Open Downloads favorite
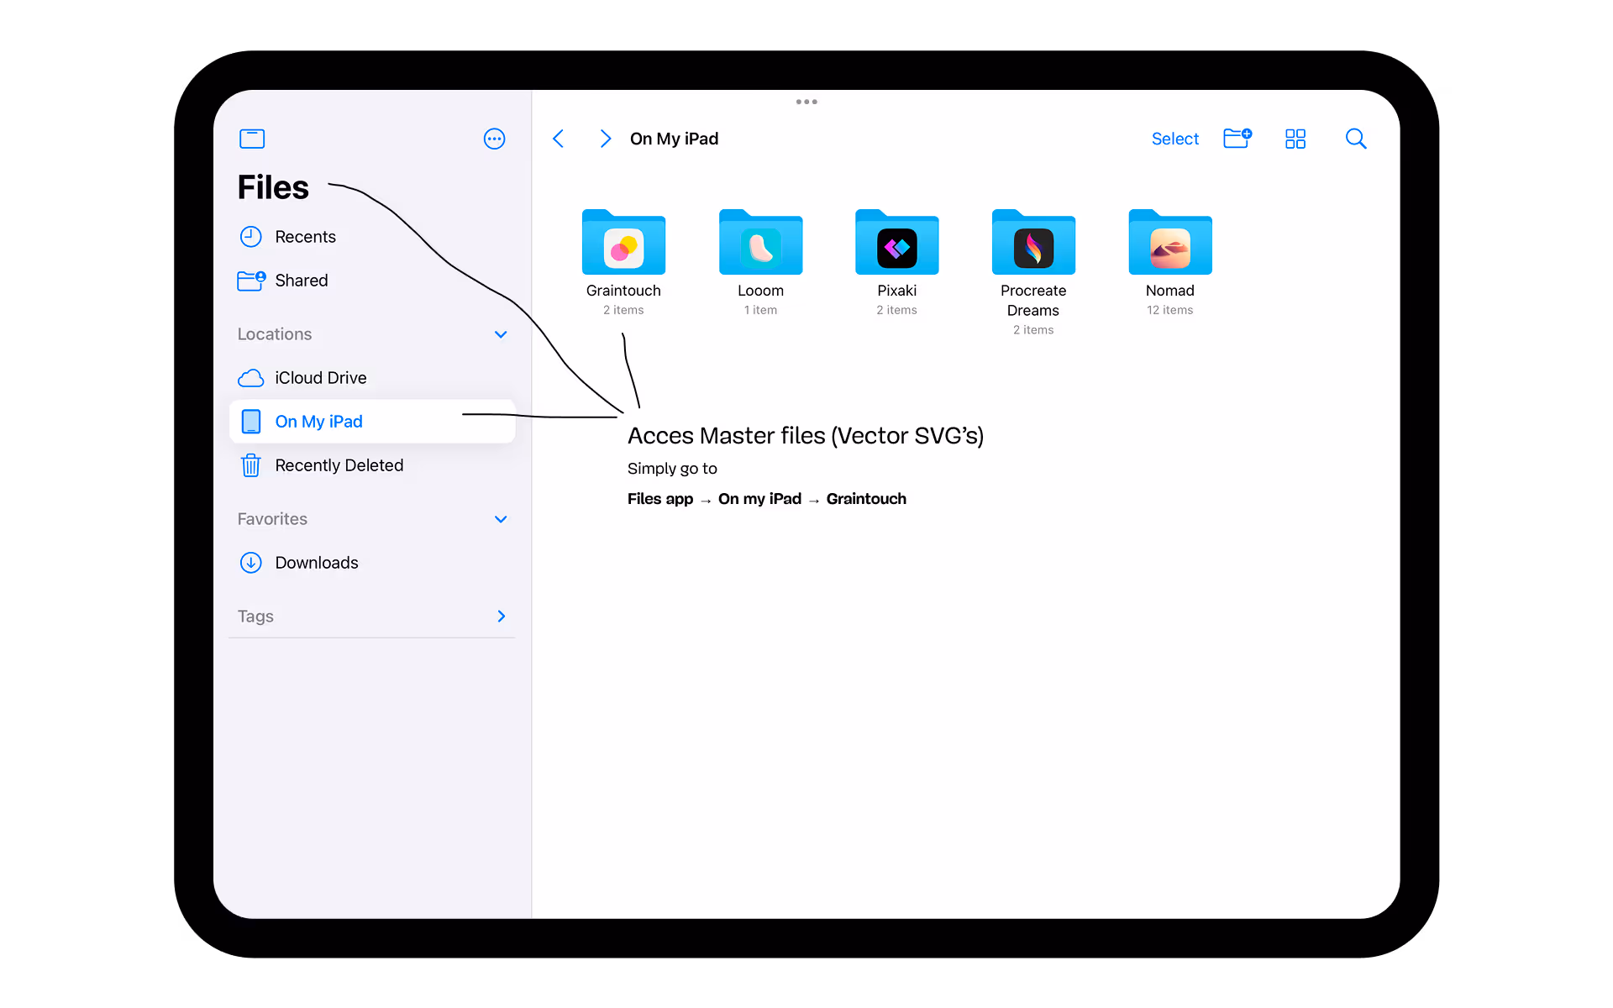The image size is (1613, 1008). (371, 563)
